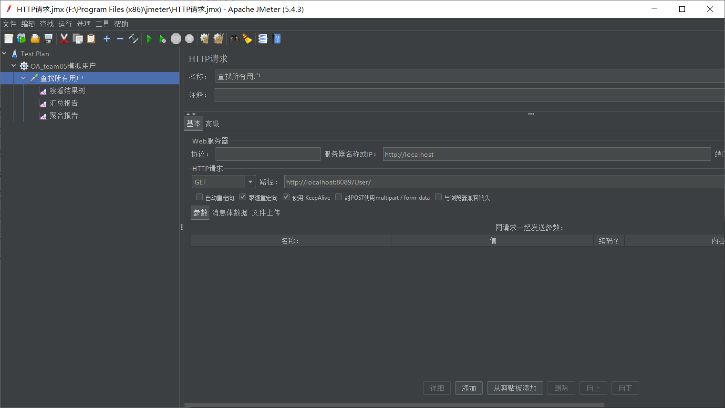Collapse the Test Plan tree node
Viewport: 725px width, 408px height.
(x=4, y=54)
